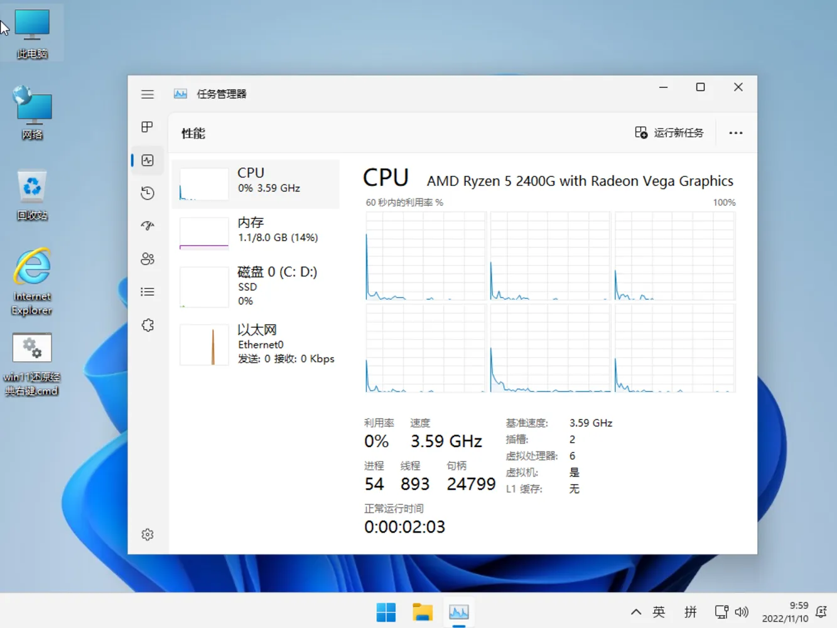The height and width of the screenshot is (628, 837).
Task: Click the Task Manager taskbar icon
Action: 459,612
